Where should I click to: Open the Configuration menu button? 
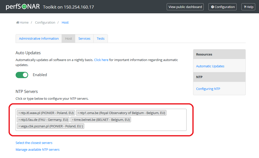(x=223, y=7)
